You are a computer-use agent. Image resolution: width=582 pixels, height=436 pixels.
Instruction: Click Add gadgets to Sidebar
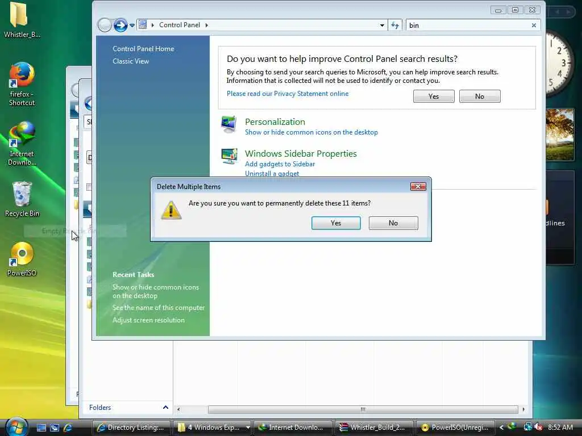(280, 164)
